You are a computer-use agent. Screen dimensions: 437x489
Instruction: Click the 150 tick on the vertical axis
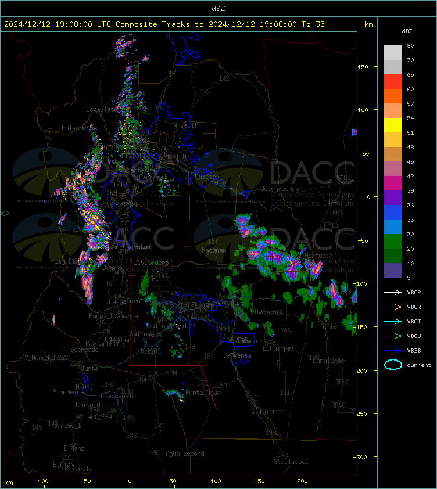363,67
